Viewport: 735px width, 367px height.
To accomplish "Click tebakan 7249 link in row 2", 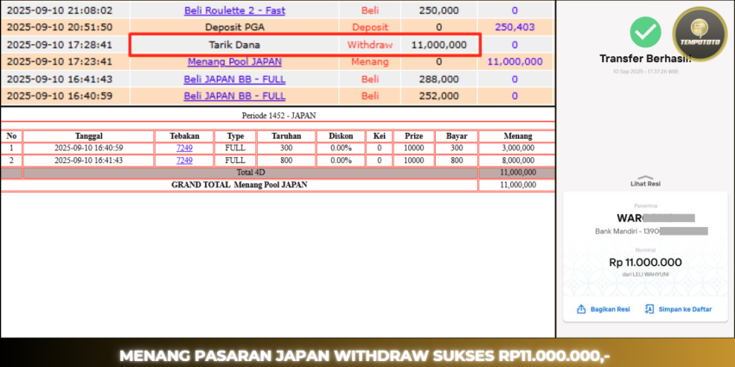I will coord(184,160).
